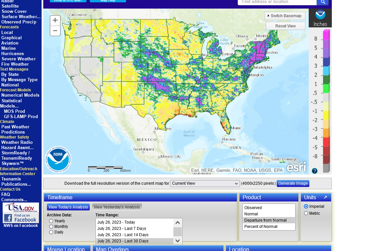The image size is (383, 251).
Task: Choose Percent of Normal product
Action: point(269,227)
